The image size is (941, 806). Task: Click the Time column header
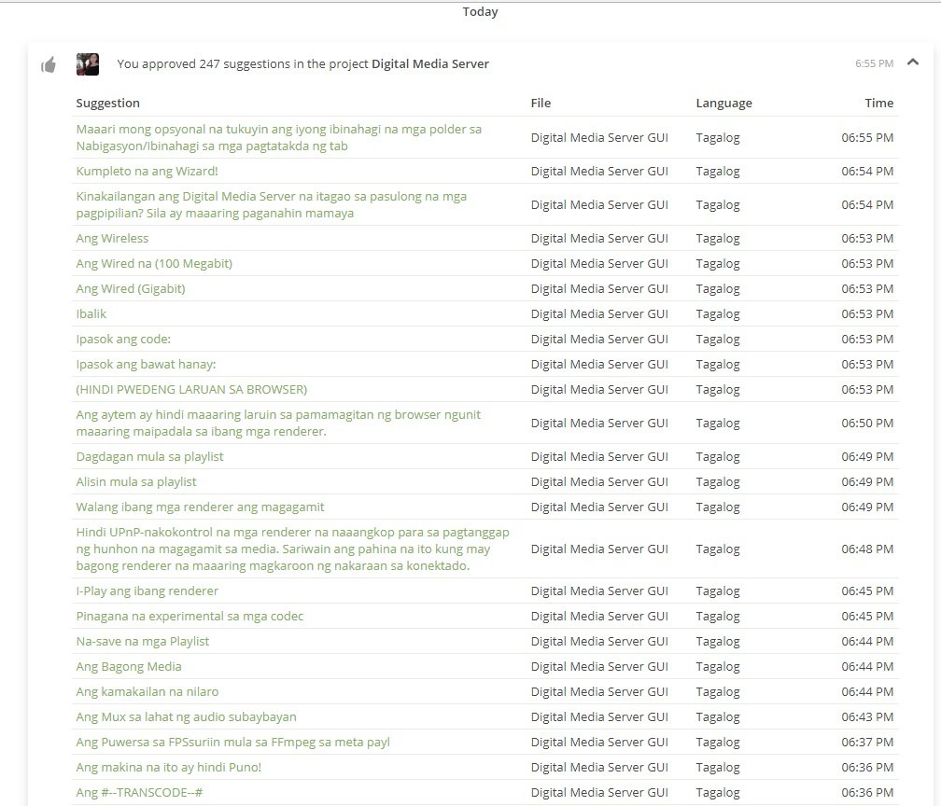878,104
